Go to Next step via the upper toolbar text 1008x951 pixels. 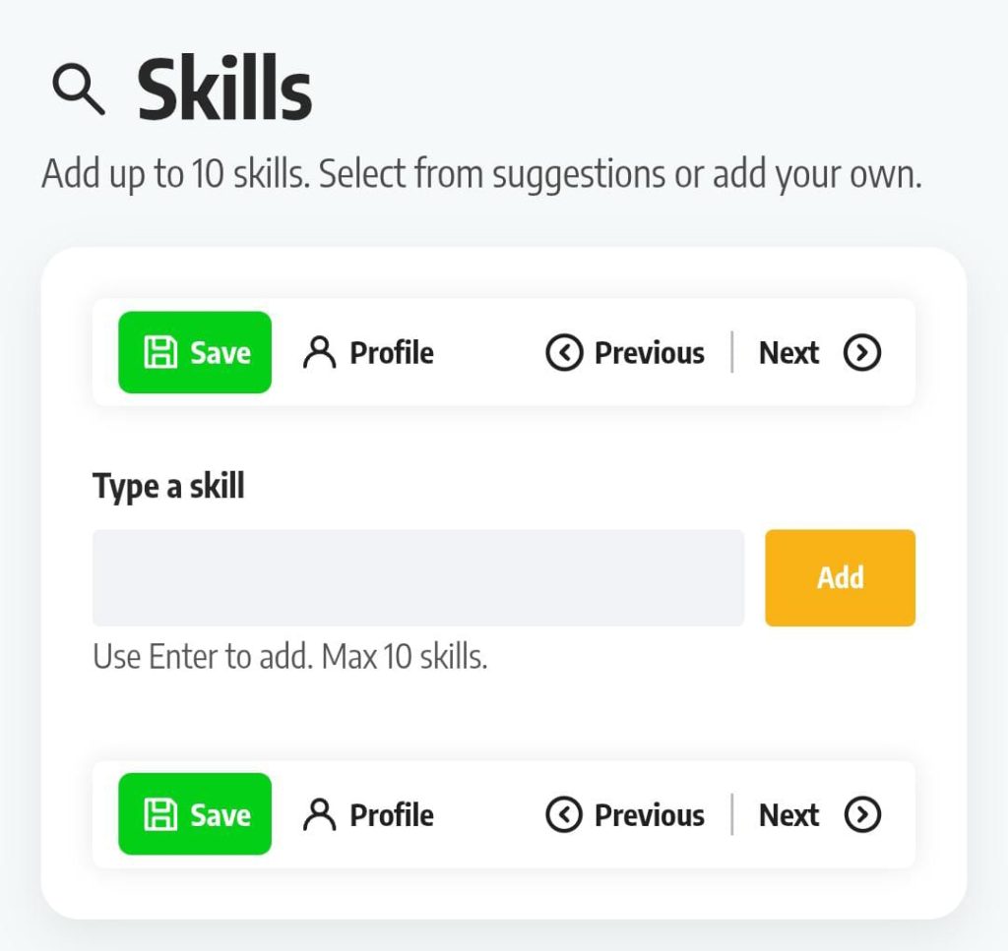788,353
